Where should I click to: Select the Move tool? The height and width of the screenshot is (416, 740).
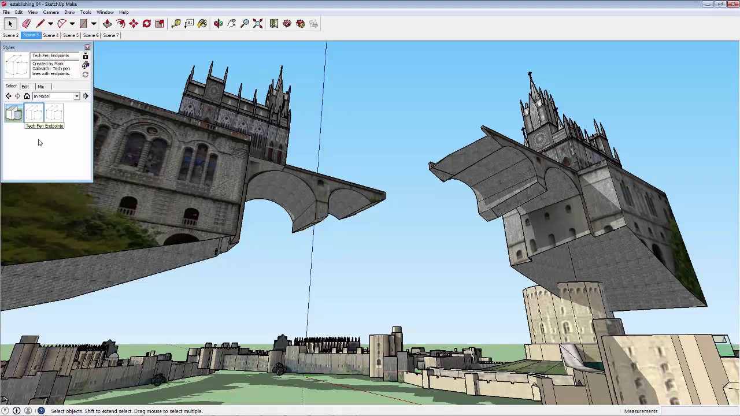tap(134, 24)
